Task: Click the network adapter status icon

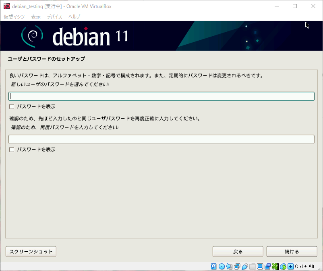Action: tap(237, 267)
